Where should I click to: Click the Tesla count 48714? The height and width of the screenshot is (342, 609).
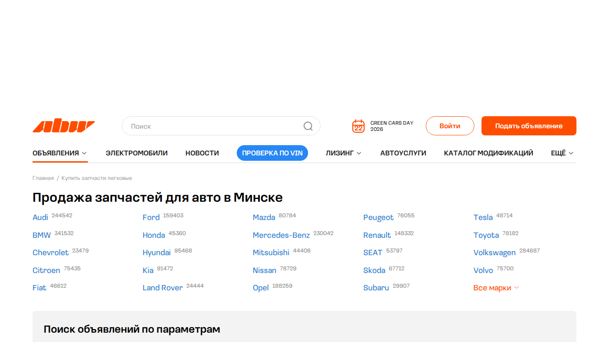pyautogui.click(x=504, y=216)
